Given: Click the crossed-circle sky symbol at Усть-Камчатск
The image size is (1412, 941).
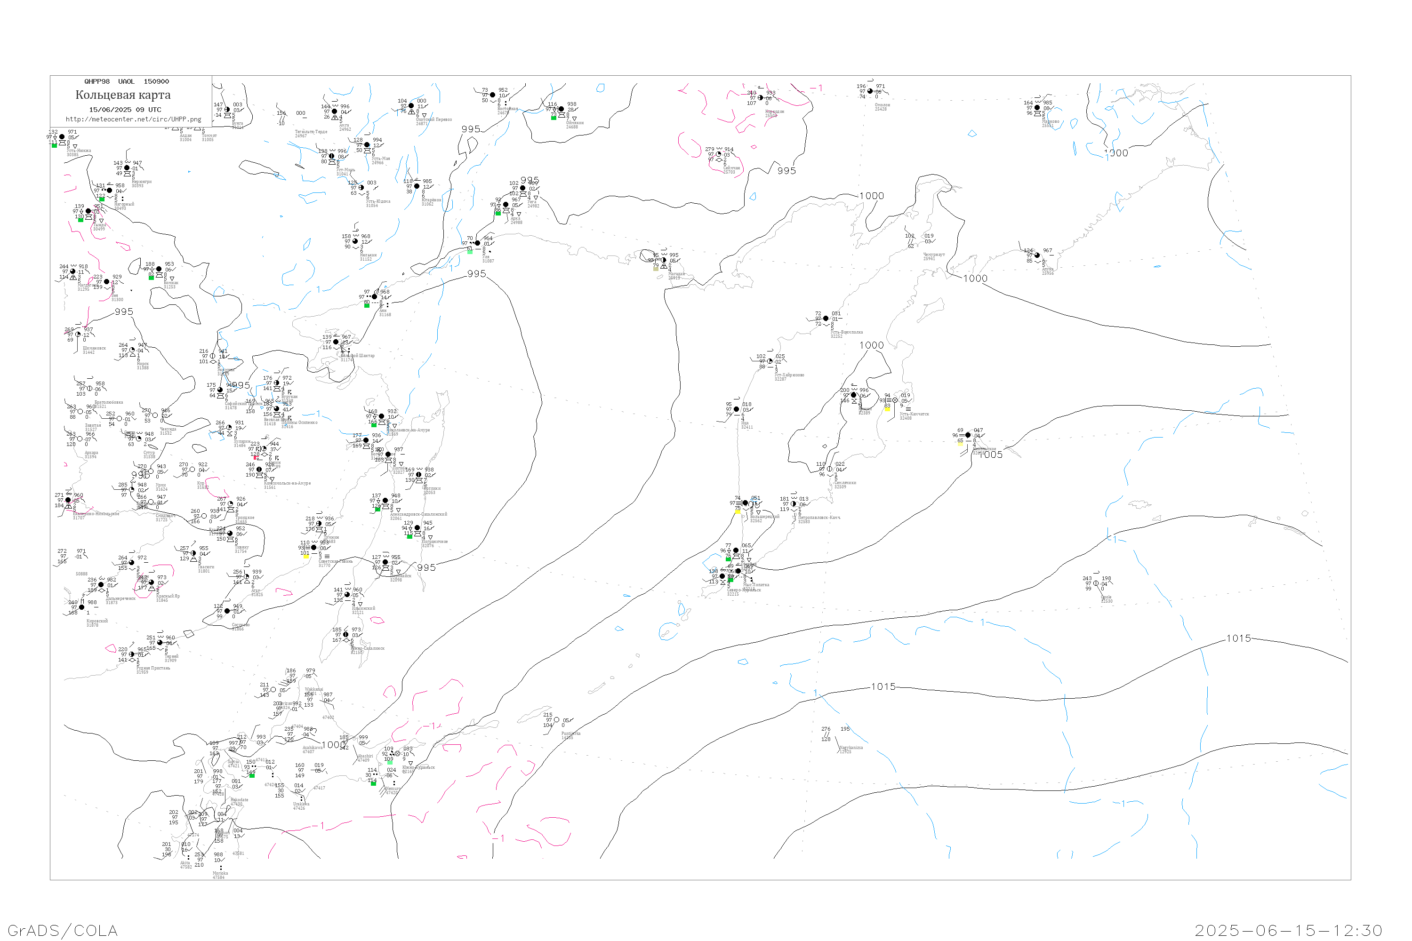Looking at the screenshot, I should (895, 400).
